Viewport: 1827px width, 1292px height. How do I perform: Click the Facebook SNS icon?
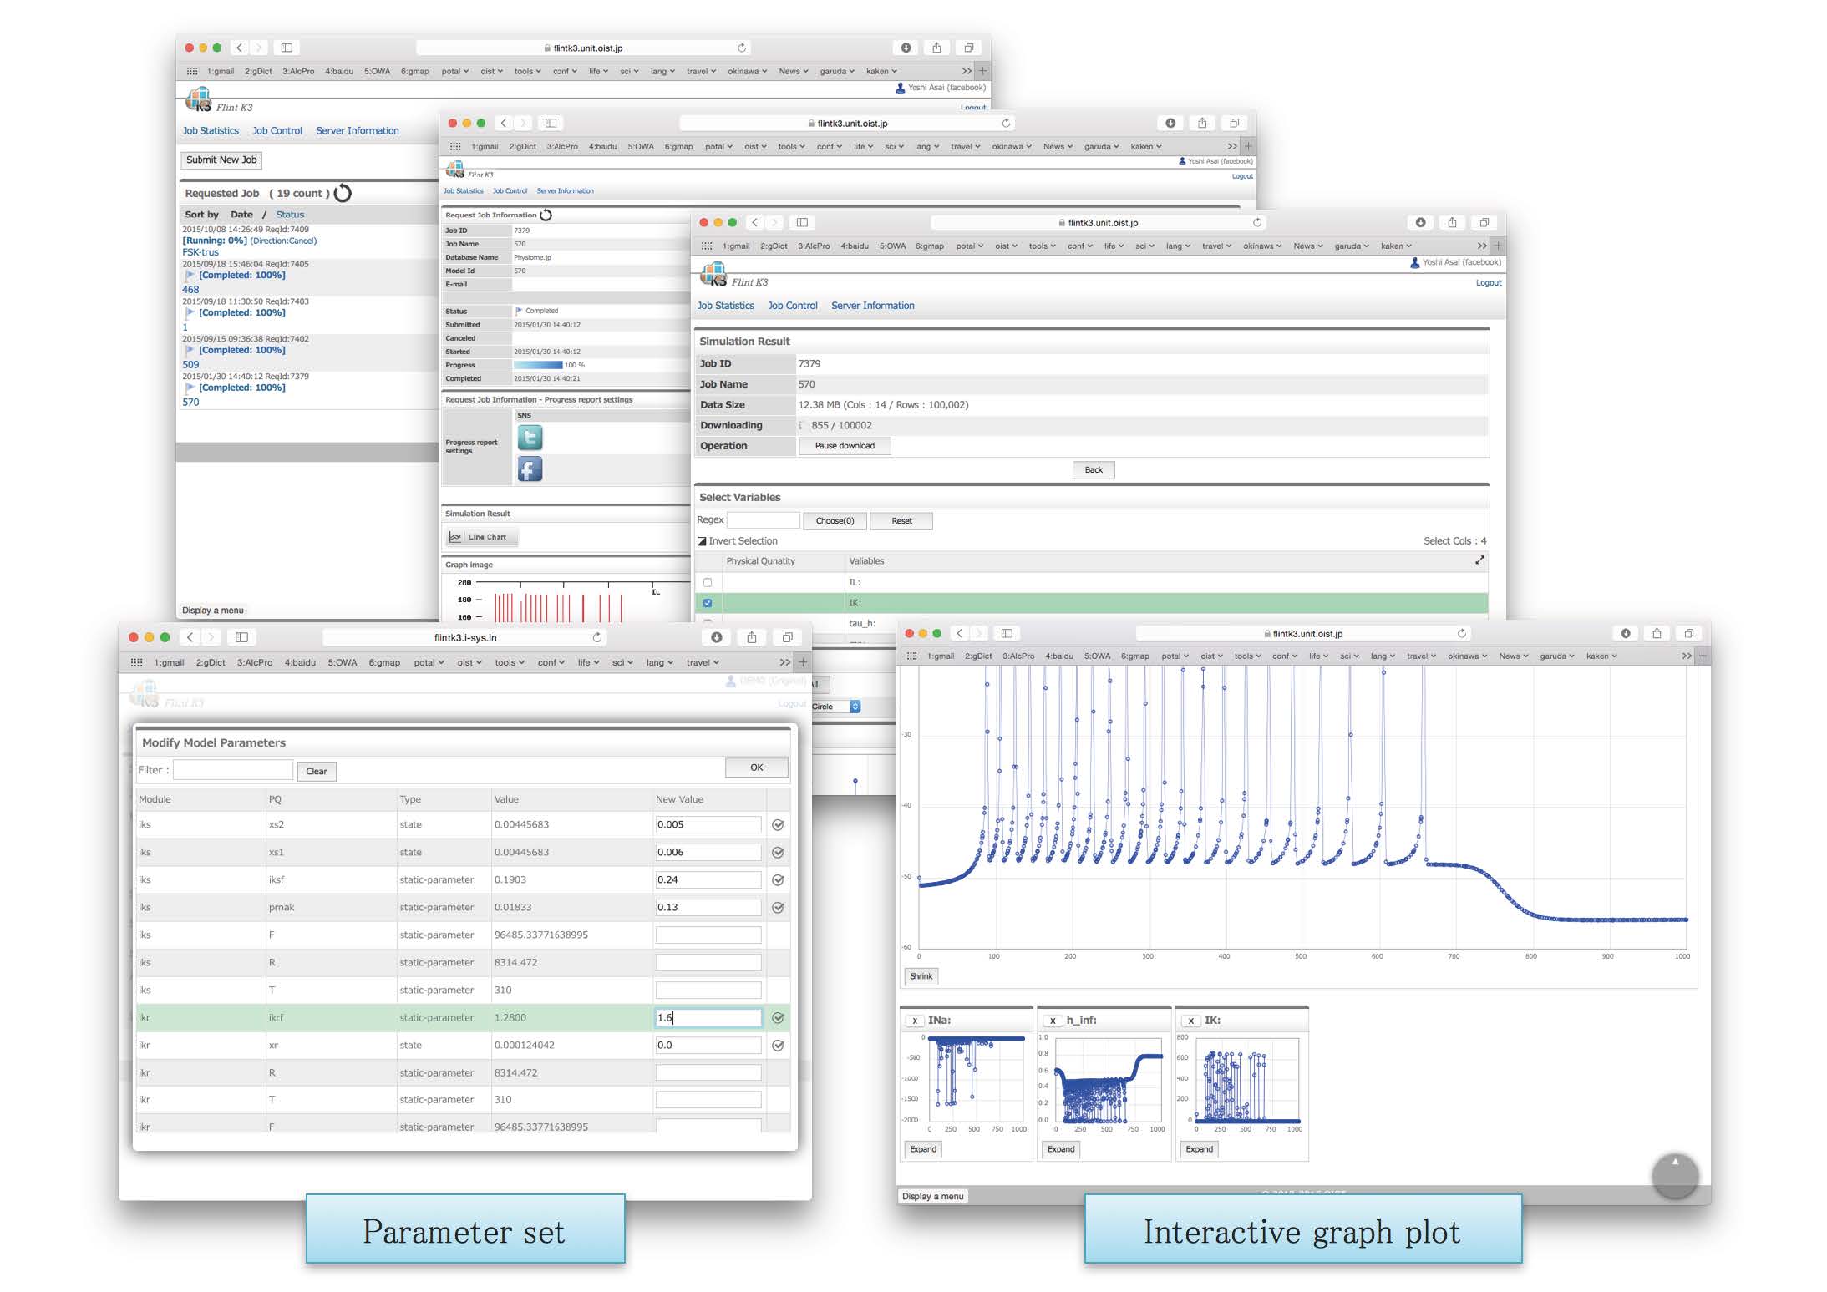530,469
